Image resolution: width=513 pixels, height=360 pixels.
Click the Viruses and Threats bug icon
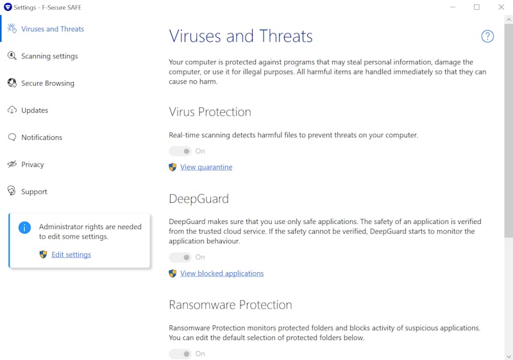(12, 28)
